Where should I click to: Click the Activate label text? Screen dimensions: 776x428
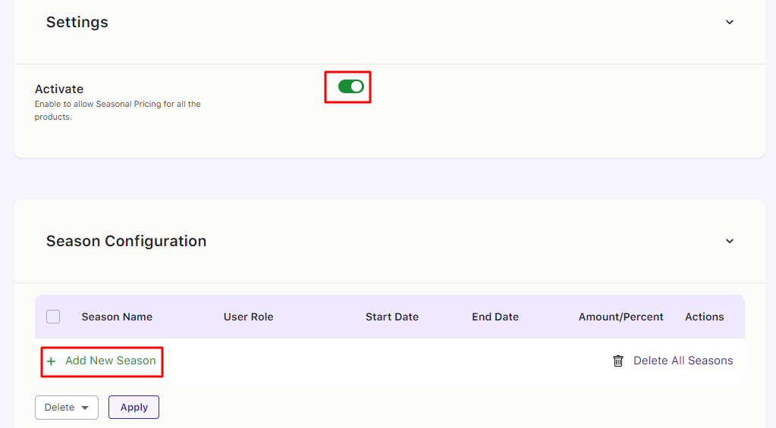59,89
